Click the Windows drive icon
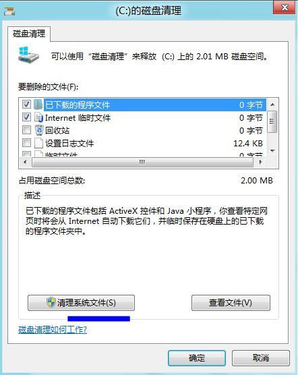This screenshot has width=298, height=375. [x=28, y=55]
